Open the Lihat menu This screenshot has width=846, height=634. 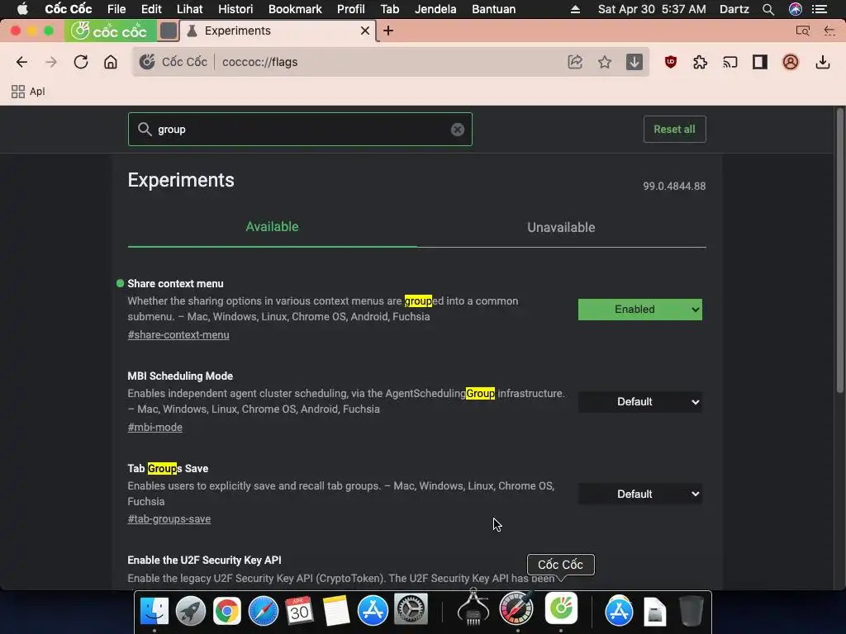click(x=189, y=9)
